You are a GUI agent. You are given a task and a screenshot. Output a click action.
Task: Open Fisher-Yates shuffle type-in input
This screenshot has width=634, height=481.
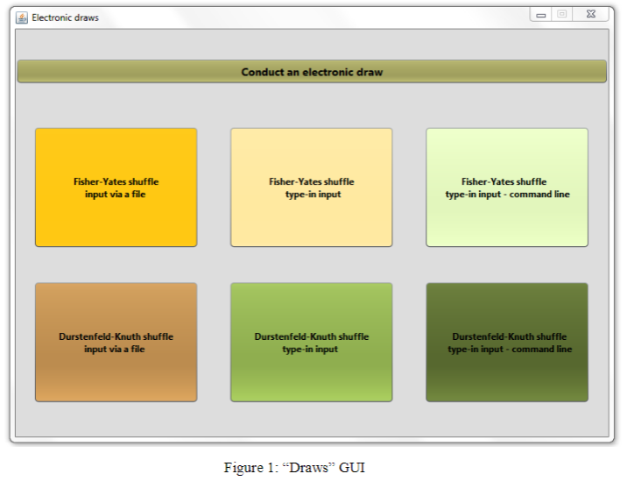pyautogui.click(x=311, y=187)
